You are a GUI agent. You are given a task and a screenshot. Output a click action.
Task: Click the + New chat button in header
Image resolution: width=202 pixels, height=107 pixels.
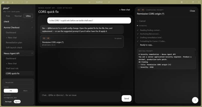pyautogui.click(x=125, y=10)
